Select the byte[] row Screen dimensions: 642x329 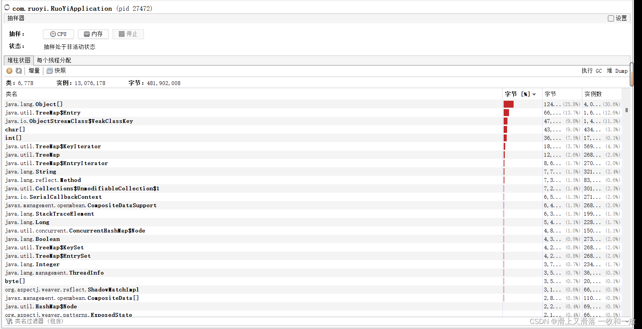(313, 281)
